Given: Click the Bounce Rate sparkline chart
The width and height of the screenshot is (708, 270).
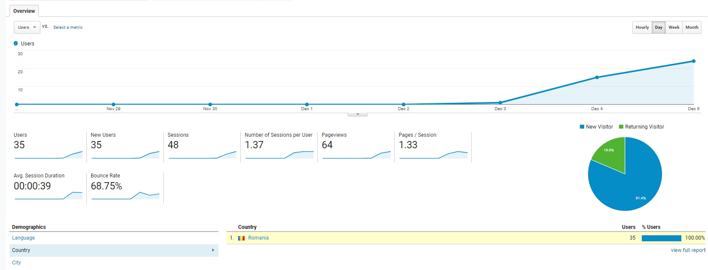Looking at the screenshot, I should pos(125,196).
